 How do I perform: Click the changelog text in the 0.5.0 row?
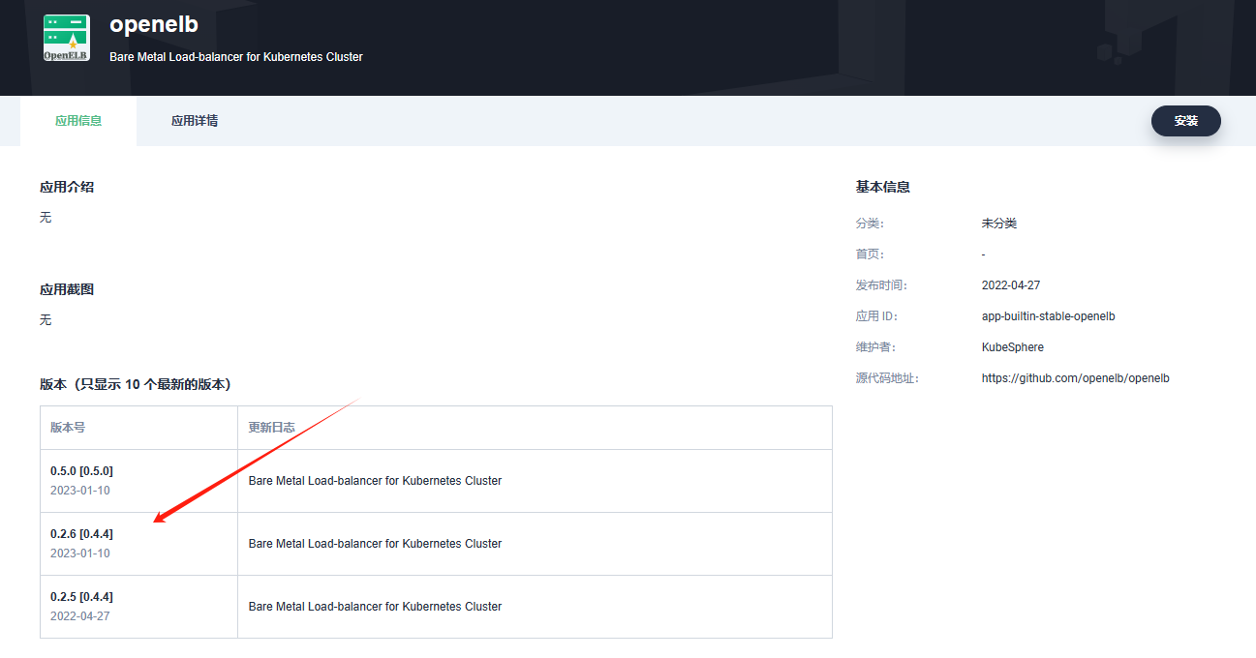point(375,481)
